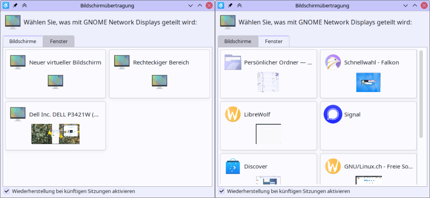Click 'Persönlicher Ordner — ...' label text
This screenshot has width=430, height=198.
tap(278, 62)
